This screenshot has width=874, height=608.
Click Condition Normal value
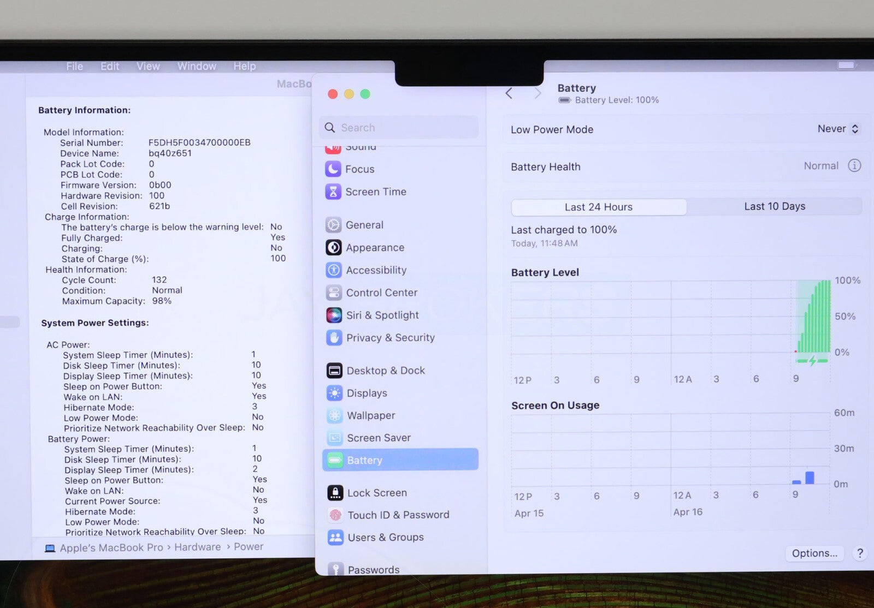(167, 290)
